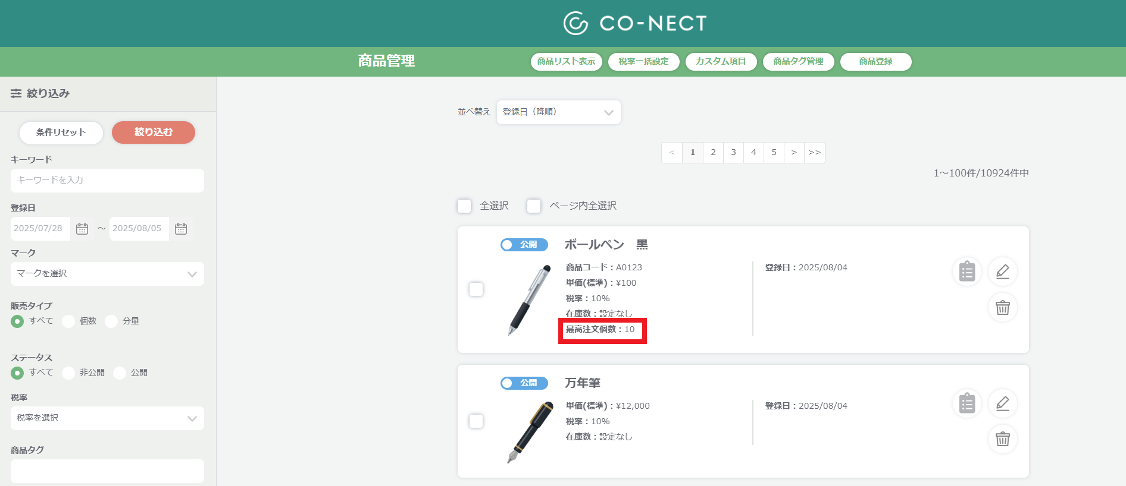Viewport: 1126px width, 486px height.
Task: Go to page 5
Action: [x=774, y=153]
